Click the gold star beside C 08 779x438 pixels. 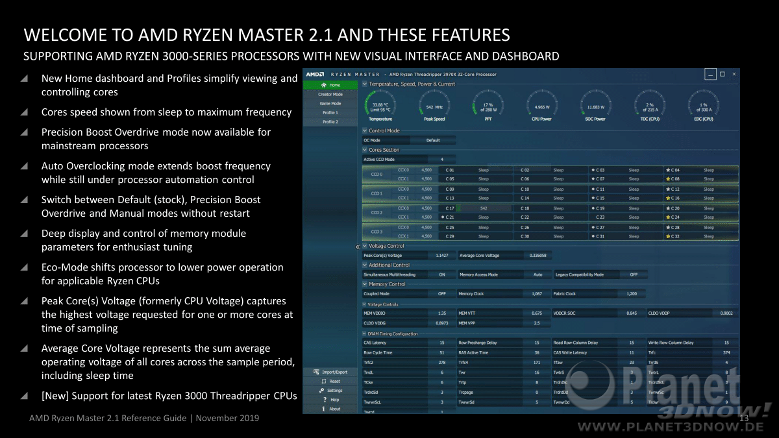tap(667, 179)
